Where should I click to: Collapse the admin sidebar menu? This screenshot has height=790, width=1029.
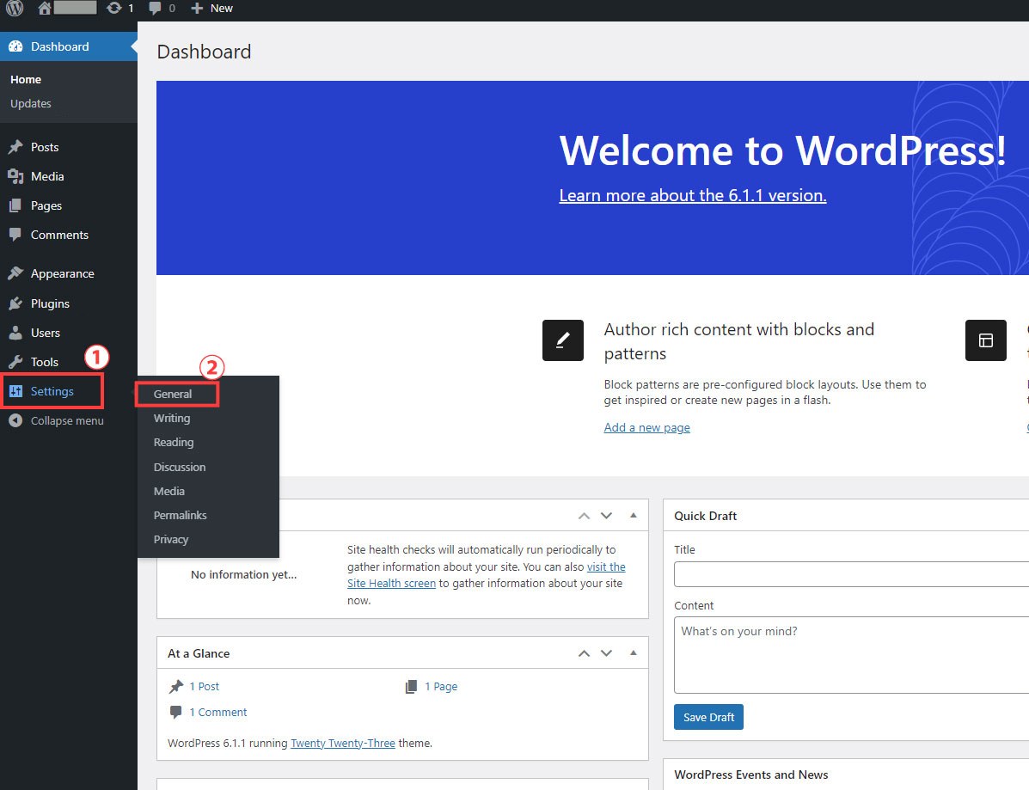(x=57, y=420)
